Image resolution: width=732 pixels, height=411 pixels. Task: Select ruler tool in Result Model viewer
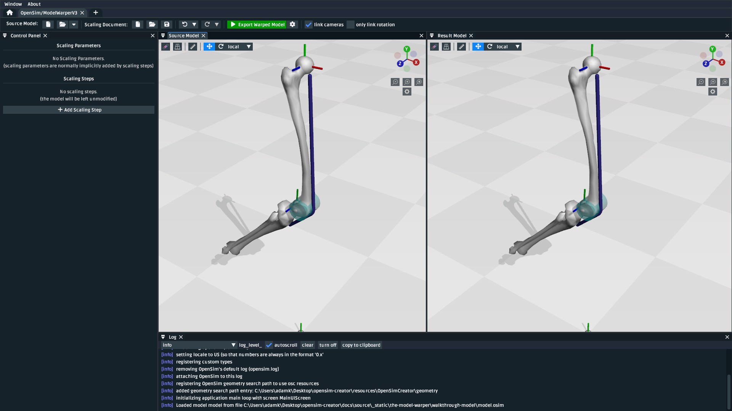(x=462, y=46)
